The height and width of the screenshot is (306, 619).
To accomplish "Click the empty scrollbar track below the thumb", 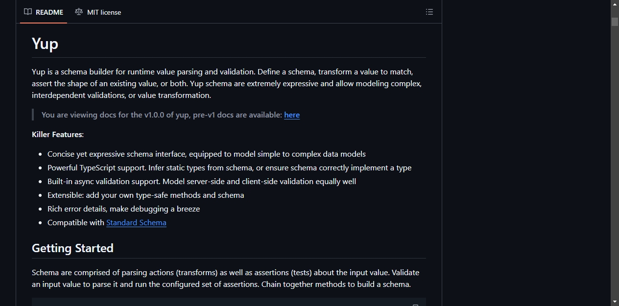I will pos(615,162).
